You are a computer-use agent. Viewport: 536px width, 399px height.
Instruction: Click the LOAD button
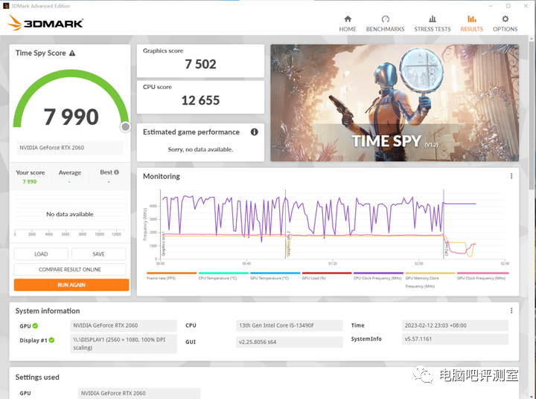41,254
